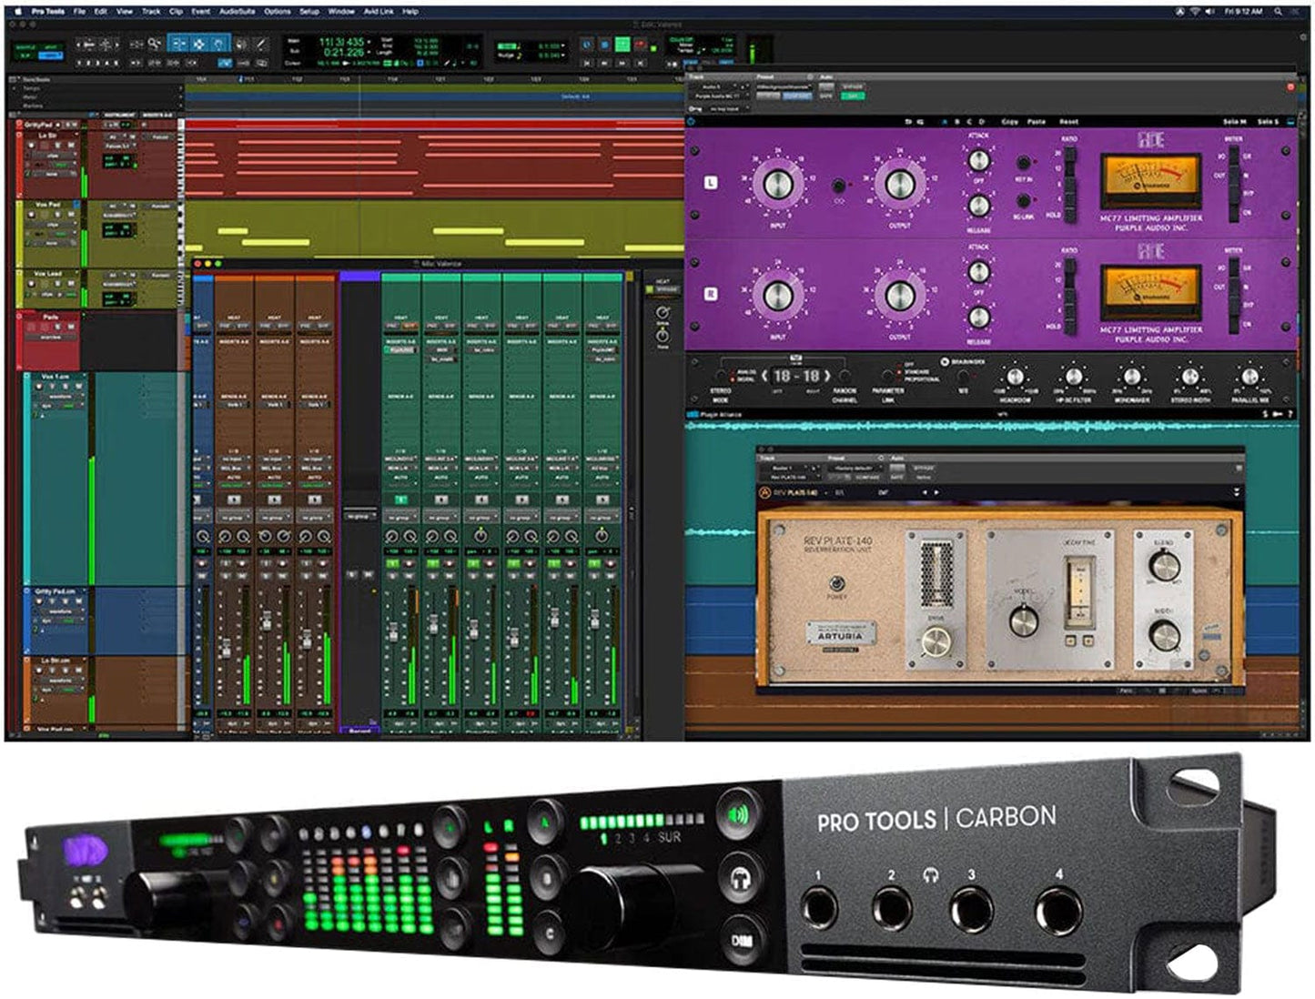
Task: Click Reset in the MC77 plugin header
Action: pos(1070,121)
